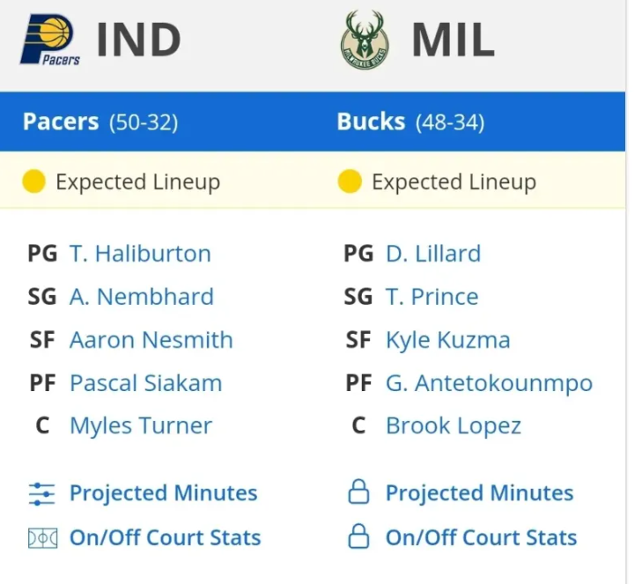
Task: Open A. Nembhard player link
Action: pos(142,297)
